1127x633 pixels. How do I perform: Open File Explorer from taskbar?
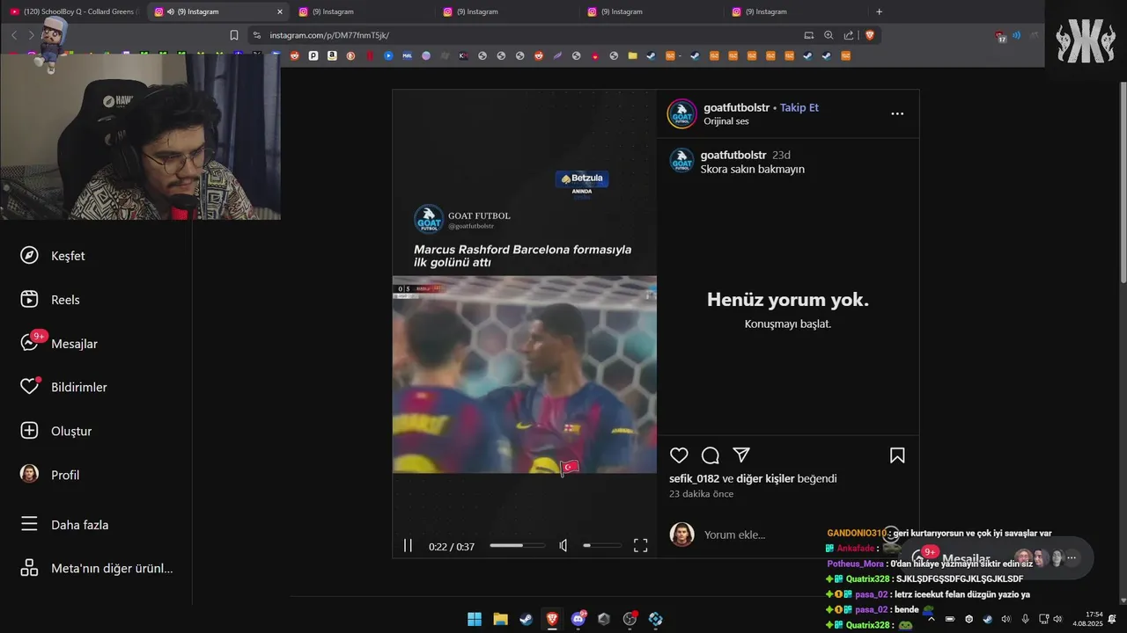tap(500, 619)
